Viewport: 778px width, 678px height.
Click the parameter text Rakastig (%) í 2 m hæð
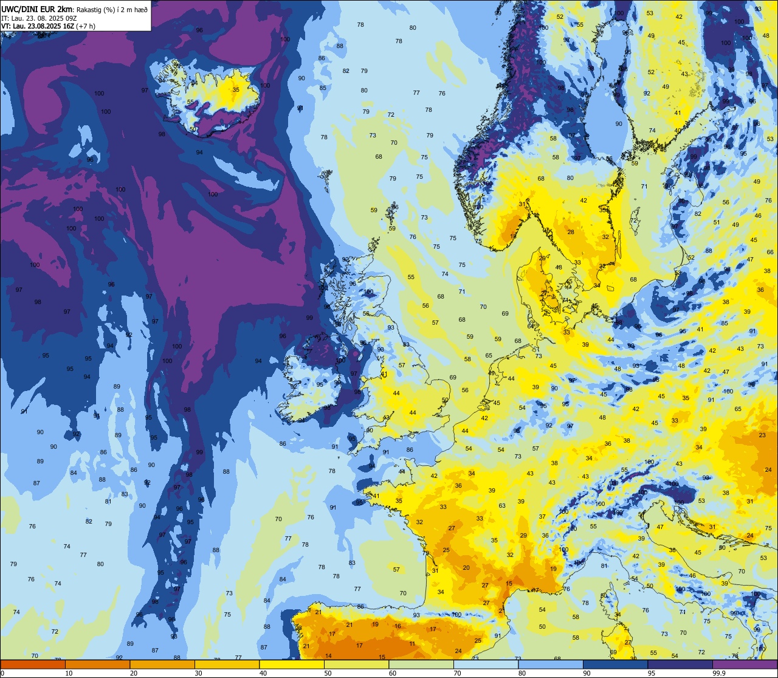(112, 10)
